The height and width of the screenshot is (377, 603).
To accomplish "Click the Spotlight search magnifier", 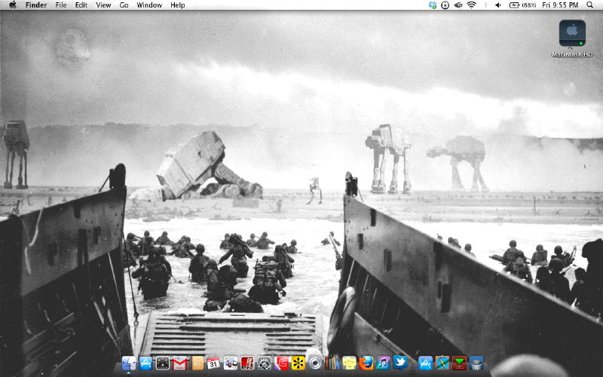I will tap(589, 5).
